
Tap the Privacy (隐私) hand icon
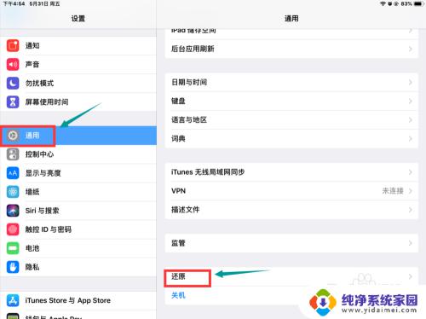point(13,267)
